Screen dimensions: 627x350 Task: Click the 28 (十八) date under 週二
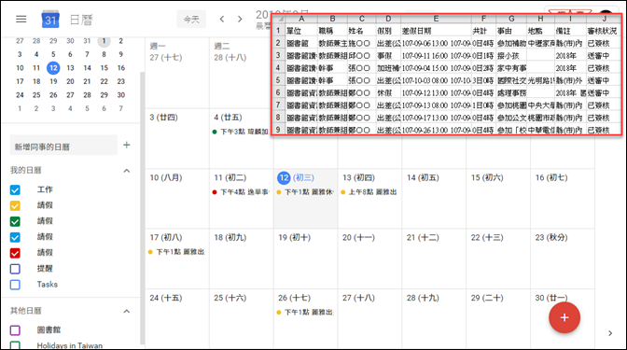[x=230, y=58]
